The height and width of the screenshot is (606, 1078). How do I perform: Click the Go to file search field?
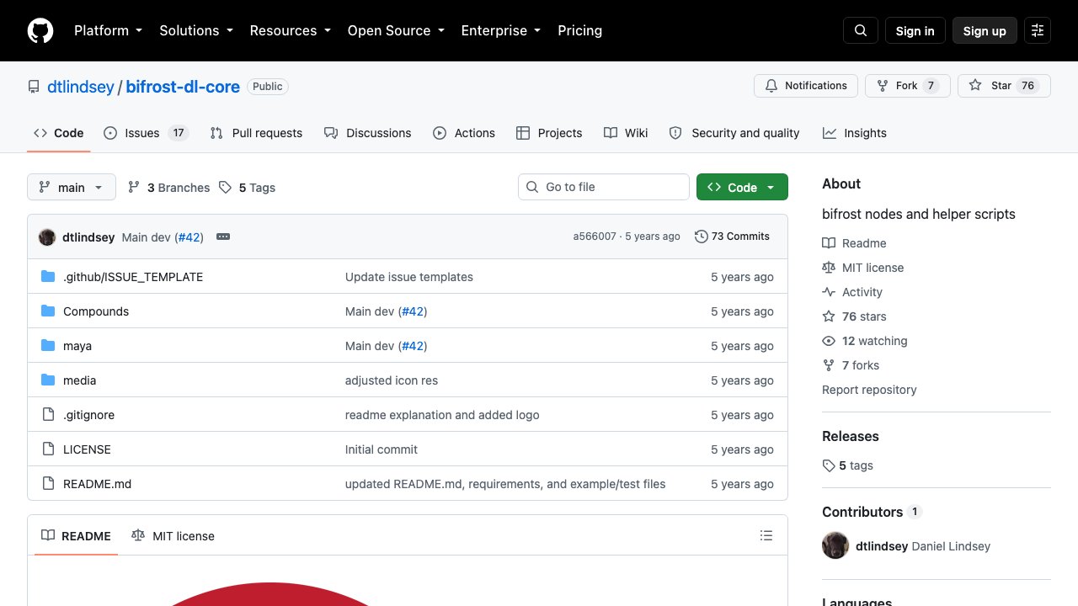pyautogui.click(x=604, y=187)
